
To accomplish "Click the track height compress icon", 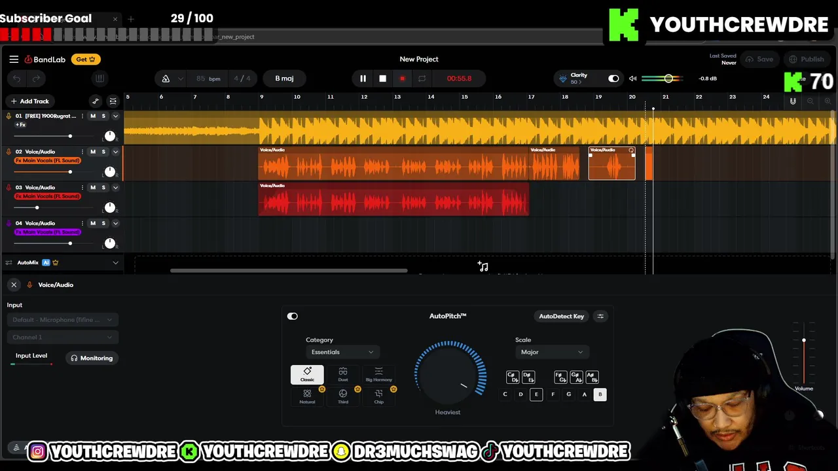I will (113, 101).
